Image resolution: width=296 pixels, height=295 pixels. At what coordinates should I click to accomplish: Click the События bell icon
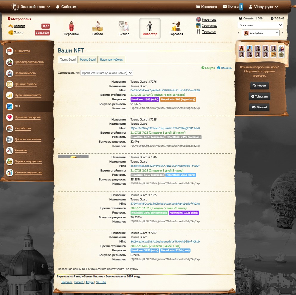(58, 7)
